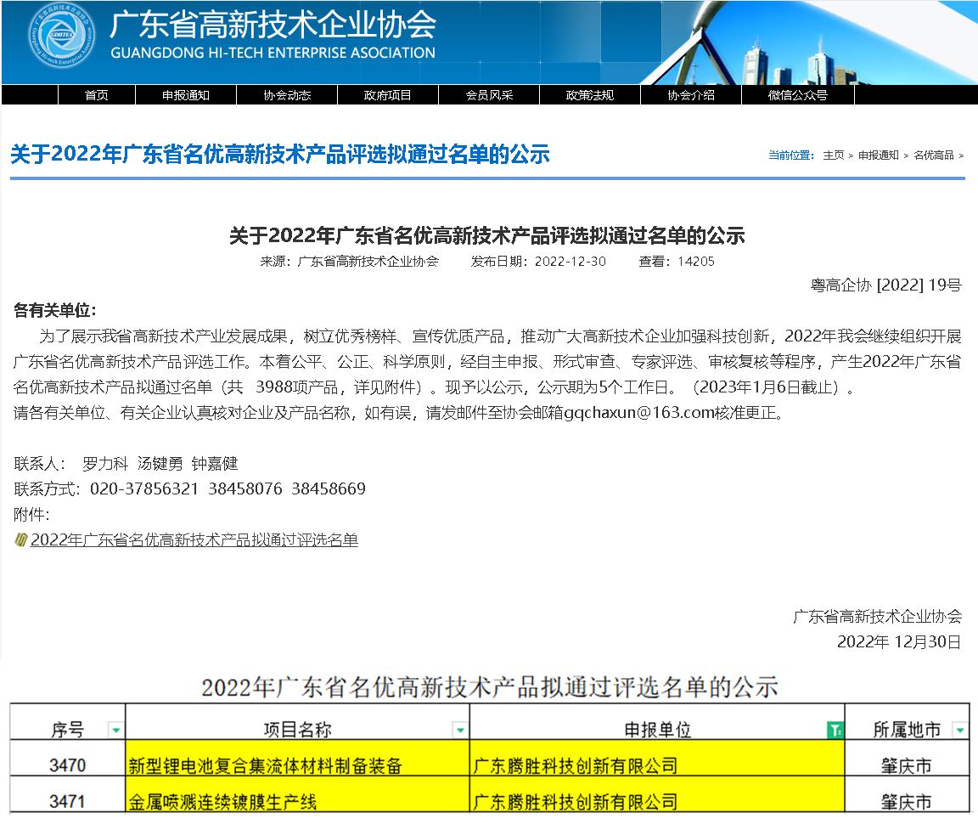Open the 所属地市 column filter dropdown

click(960, 728)
